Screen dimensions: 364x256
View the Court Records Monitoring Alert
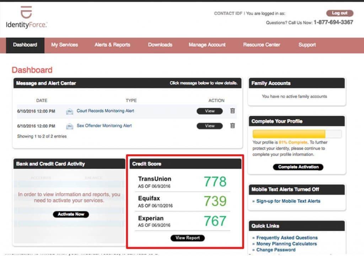[210, 111]
